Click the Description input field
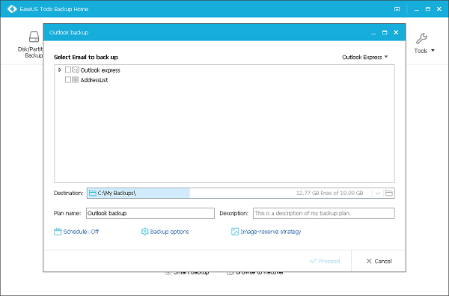 click(x=324, y=213)
